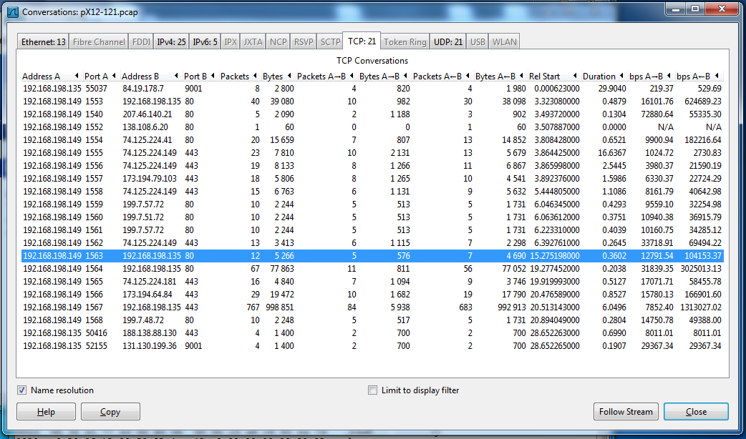Switch to the Ethernet: 13 tab
746x439 pixels.
[43, 42]
